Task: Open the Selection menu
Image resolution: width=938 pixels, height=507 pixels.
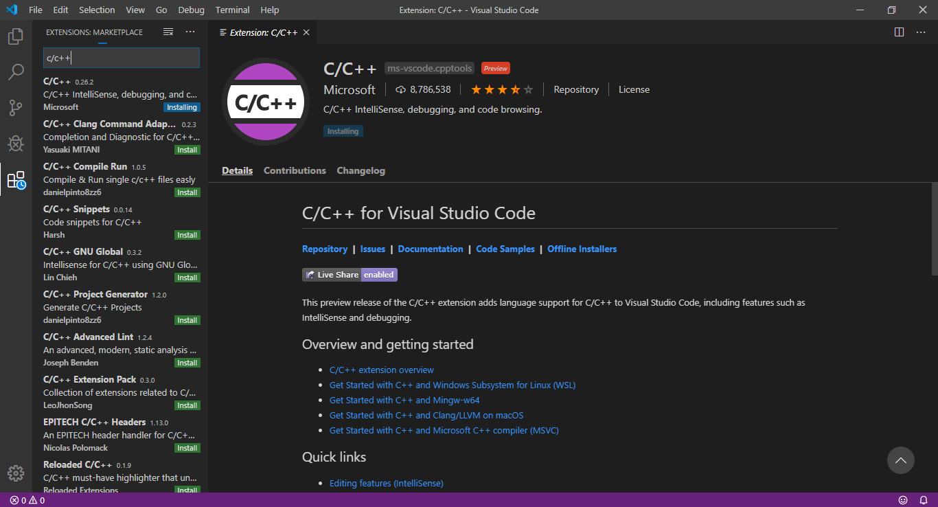Action: [x=97, y=10]
